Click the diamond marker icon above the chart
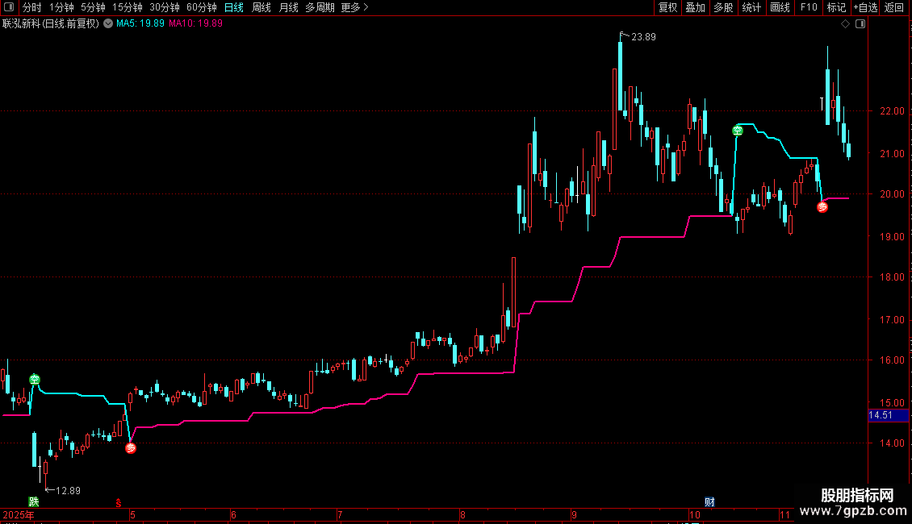Viewport: 912px width, 524px height. tap(846, 24)
